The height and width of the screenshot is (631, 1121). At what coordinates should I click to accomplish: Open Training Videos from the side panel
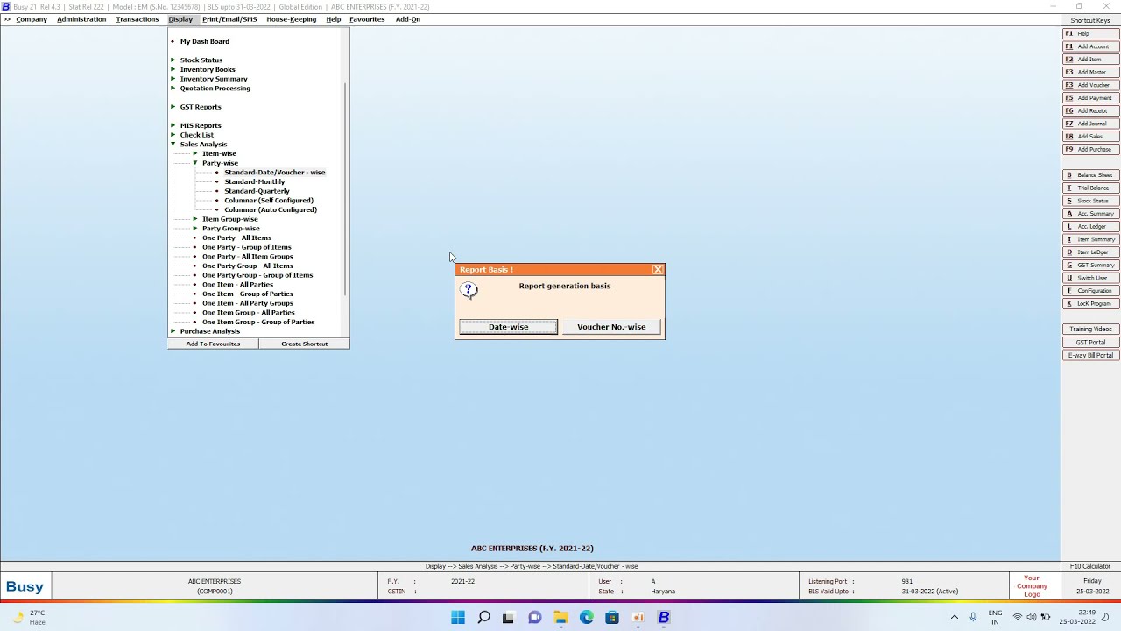1091,330
